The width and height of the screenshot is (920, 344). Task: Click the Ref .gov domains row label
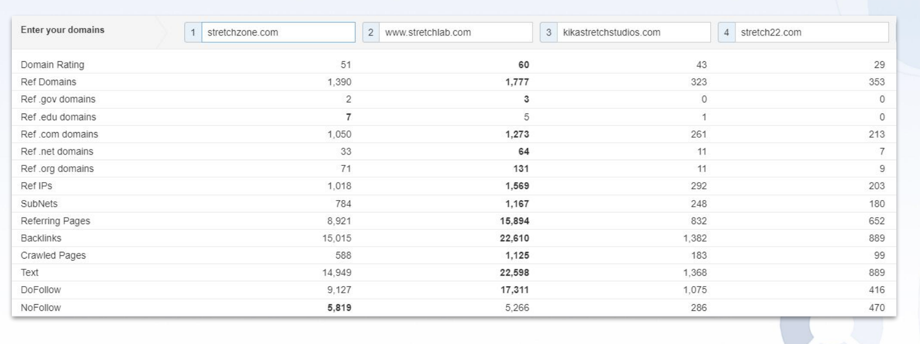click(x=58, y=99)
